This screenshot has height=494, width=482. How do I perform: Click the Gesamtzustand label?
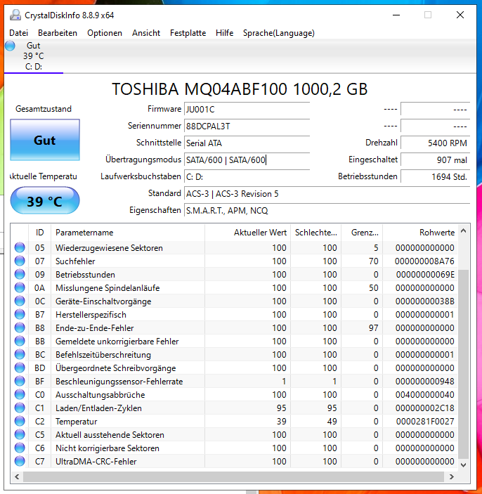(44, 109)
